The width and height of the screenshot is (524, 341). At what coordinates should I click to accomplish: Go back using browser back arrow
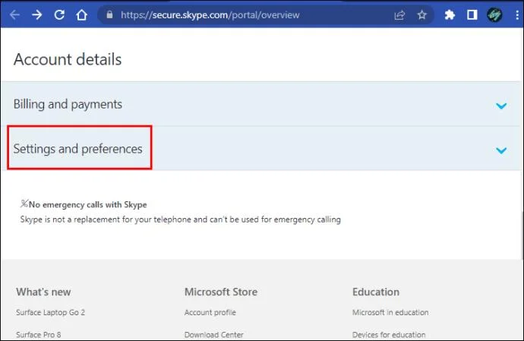pos(14,14)
